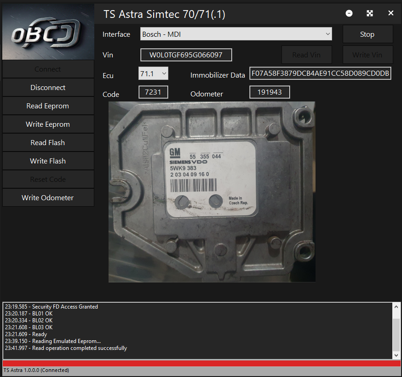
Task: Click the 'Interface' label
Action: click(116, 34)
